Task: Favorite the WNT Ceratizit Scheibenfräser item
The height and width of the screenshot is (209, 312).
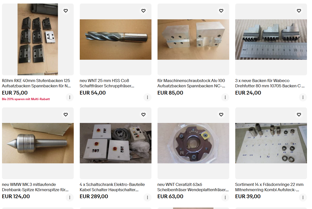Action: click(221, 115)
